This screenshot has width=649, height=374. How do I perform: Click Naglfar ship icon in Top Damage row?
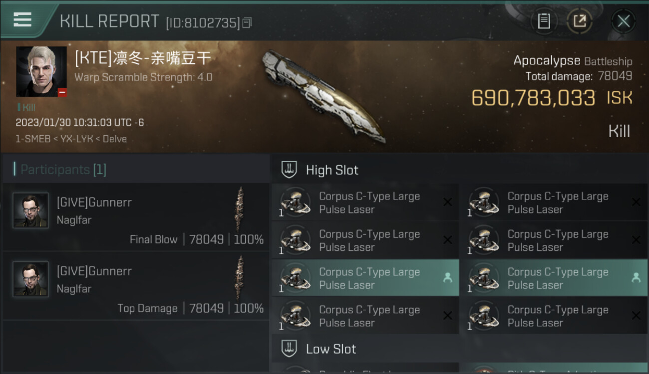(x=240, y=277)
